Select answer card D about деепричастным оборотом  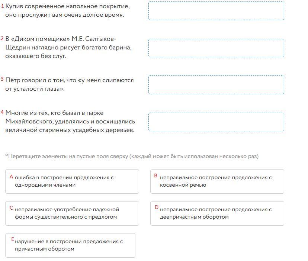[217, 213]
